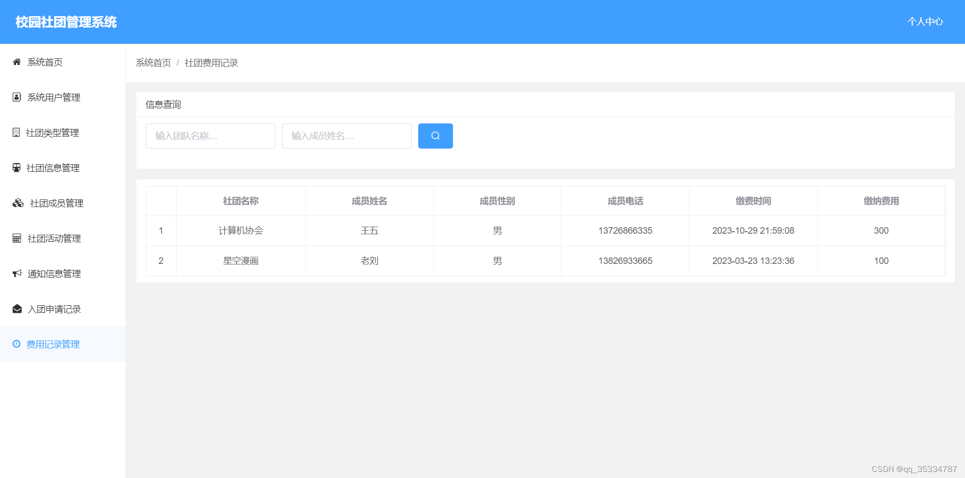
Task: Click row index 2 cell
Action: (161, 261)
